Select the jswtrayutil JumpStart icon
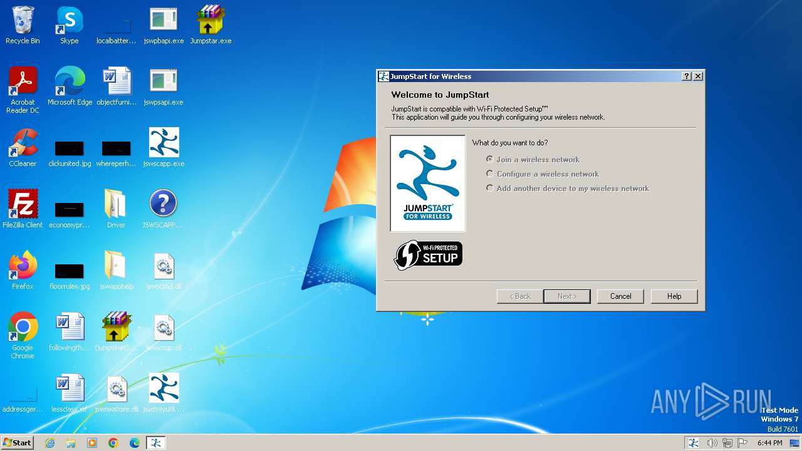 pos(164,393)
